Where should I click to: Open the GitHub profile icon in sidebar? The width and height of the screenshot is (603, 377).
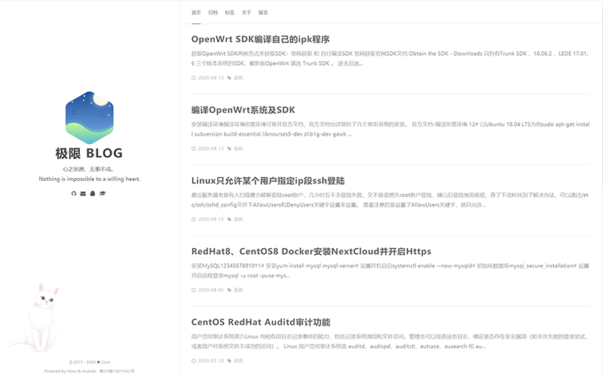(74, 194)
